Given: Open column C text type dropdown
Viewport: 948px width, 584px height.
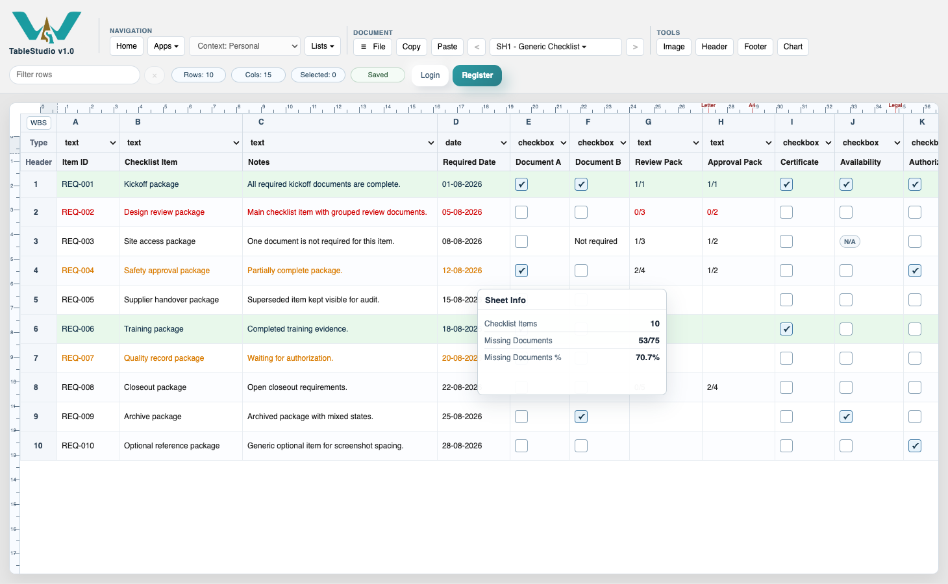Looking at the screenshot, I should pos(340,143).
